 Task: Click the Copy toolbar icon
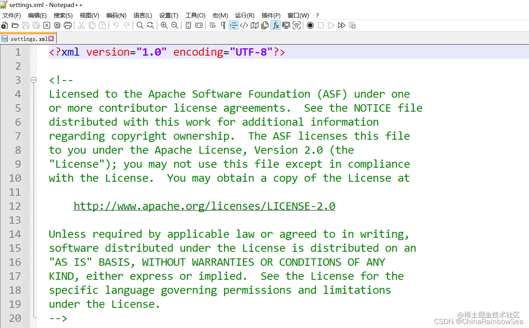coord(92,25)
